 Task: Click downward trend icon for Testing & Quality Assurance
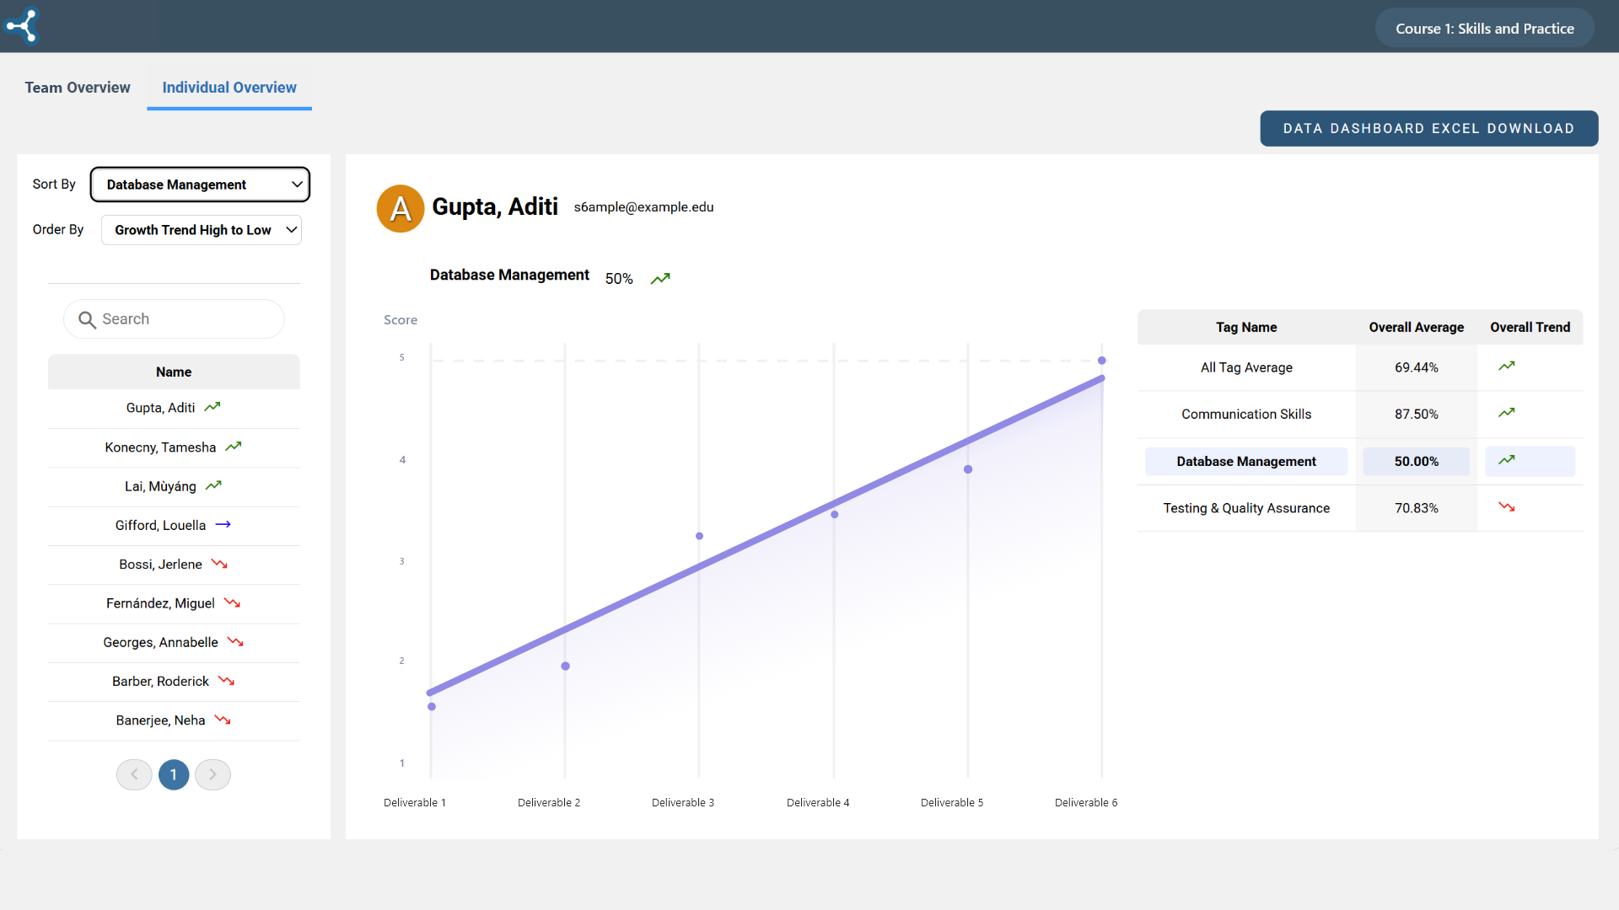coord(1506,507)
